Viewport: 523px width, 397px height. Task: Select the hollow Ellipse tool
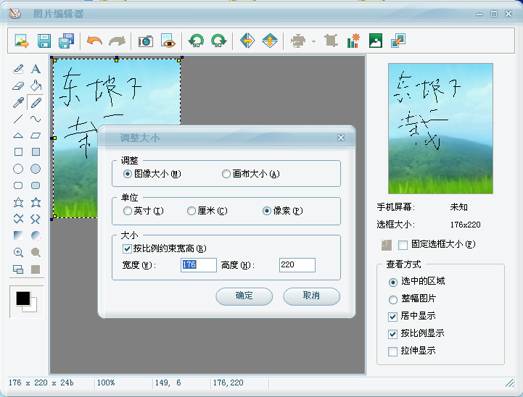point(18,169)
